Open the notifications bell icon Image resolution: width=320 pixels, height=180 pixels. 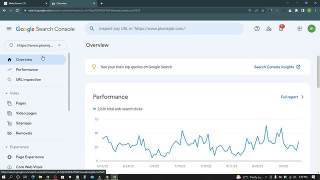coord(281,28)
